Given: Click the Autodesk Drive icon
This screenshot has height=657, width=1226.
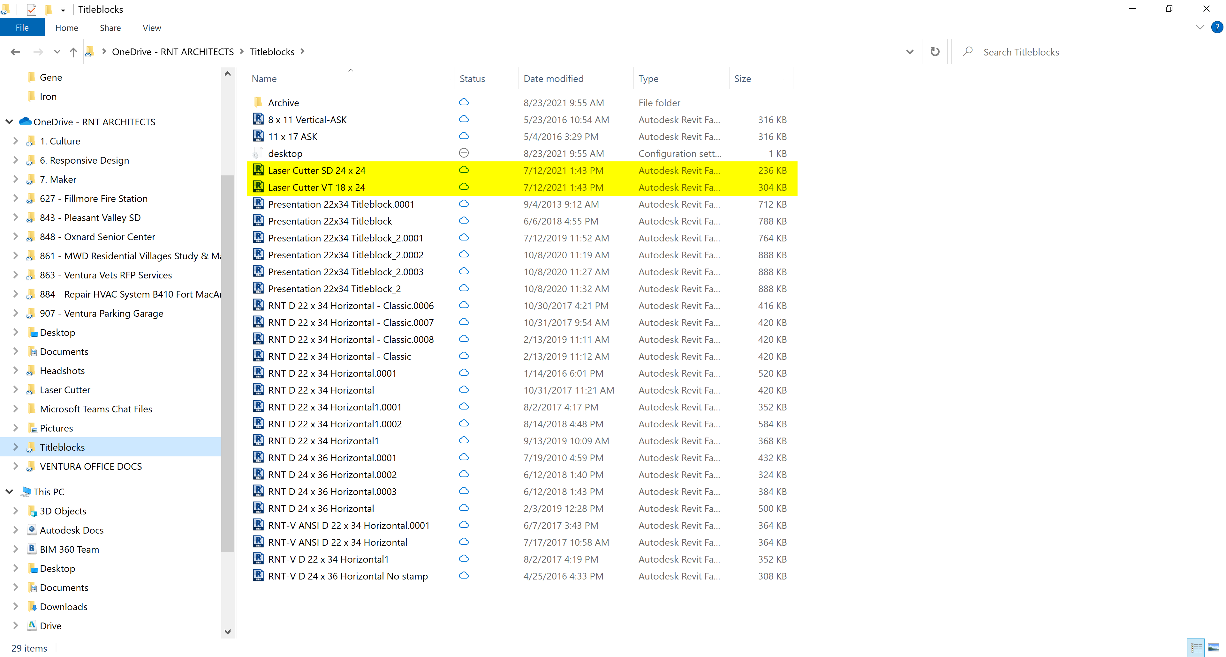Looking at the screenshot, I should click(x=32, y=625).
